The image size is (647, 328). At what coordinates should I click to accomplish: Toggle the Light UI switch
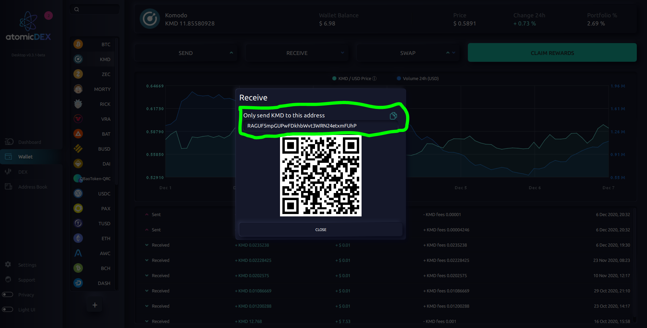7,309
